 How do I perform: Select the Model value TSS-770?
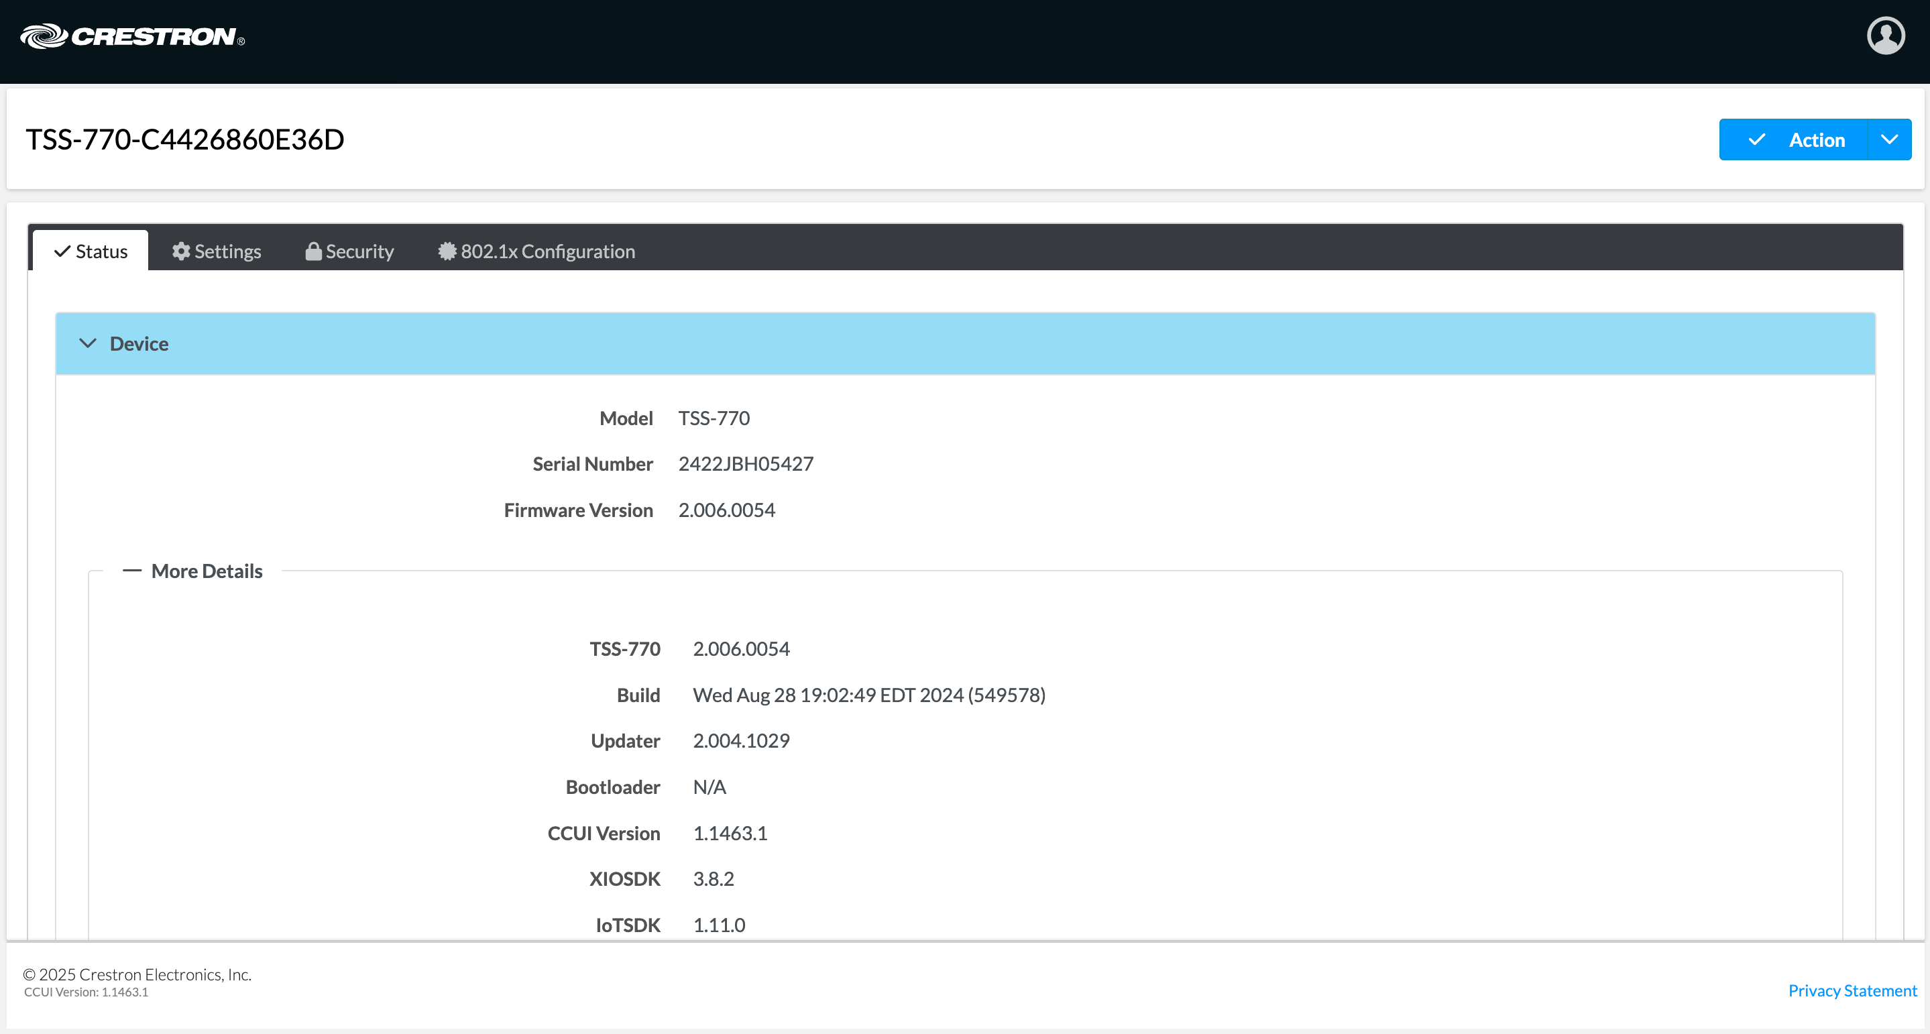(x=714, y=418)
